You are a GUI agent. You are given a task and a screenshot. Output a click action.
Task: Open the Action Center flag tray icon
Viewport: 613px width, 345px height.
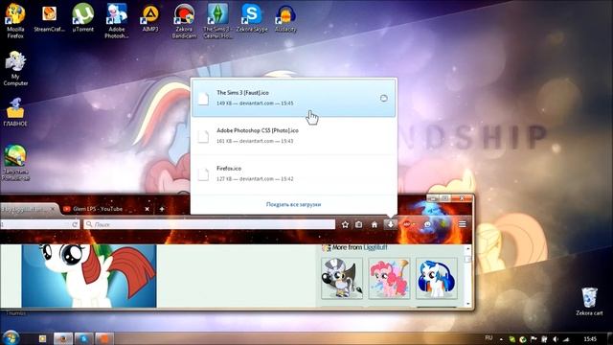534,339
